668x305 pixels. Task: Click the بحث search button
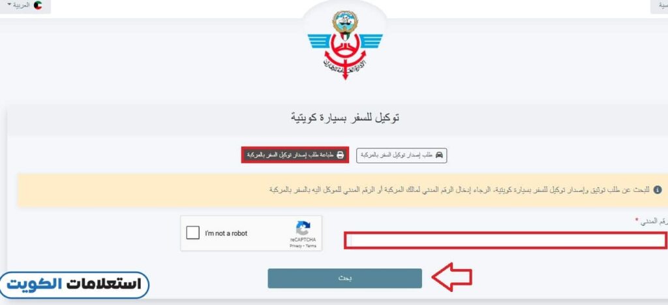pos(344,278)
